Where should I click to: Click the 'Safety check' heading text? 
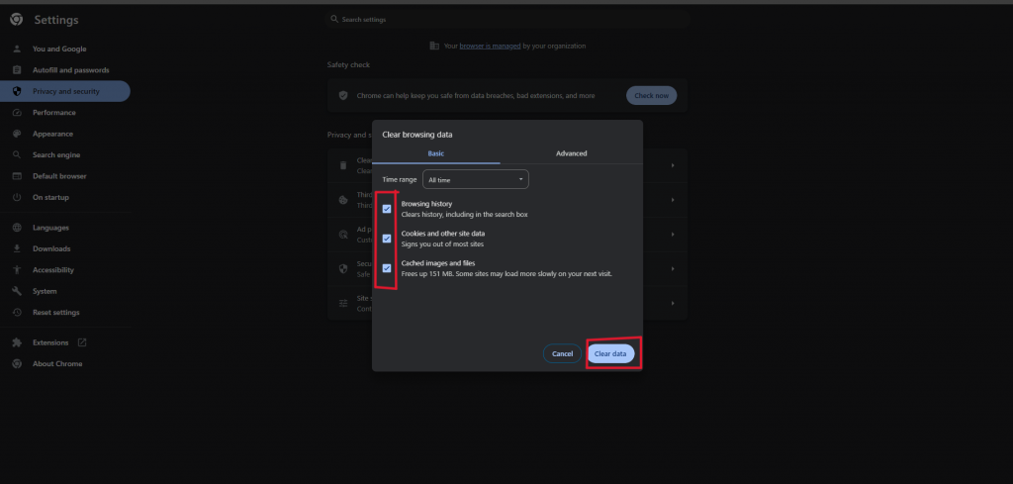point(348,65)
